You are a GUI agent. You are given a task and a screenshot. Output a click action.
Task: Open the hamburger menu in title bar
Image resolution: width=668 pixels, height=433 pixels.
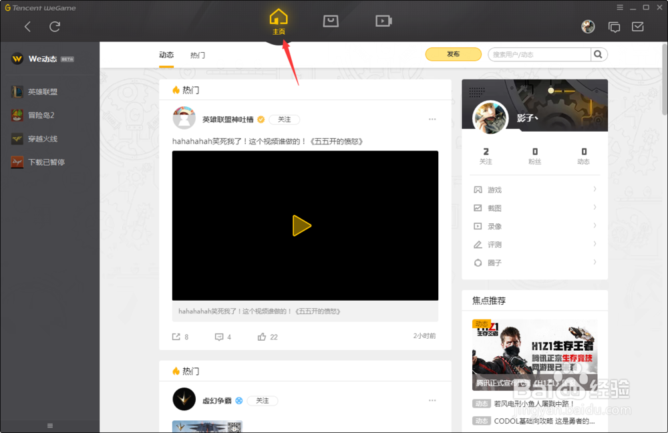click(x=620, y=7)
